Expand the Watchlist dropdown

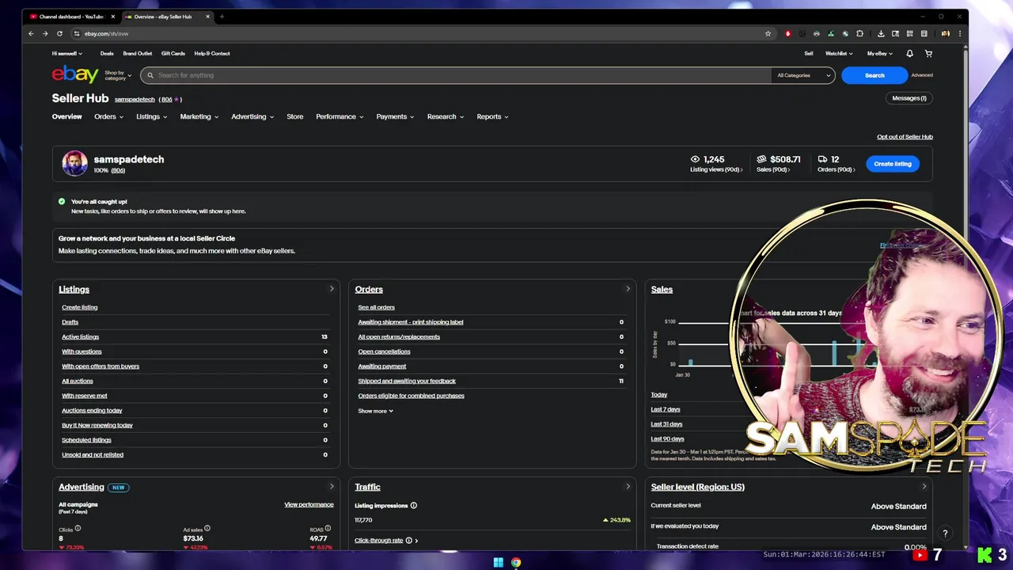pos(839,53)
